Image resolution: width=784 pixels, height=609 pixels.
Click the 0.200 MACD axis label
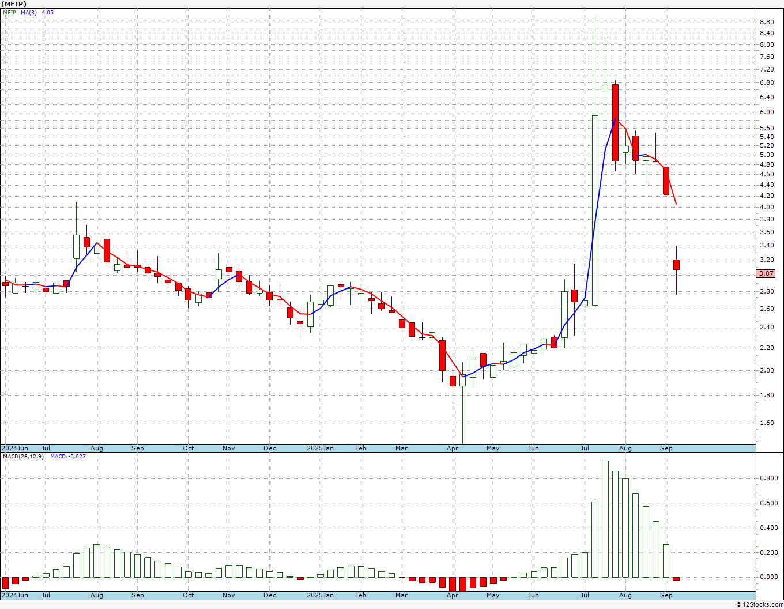click(x=768, y=552)
